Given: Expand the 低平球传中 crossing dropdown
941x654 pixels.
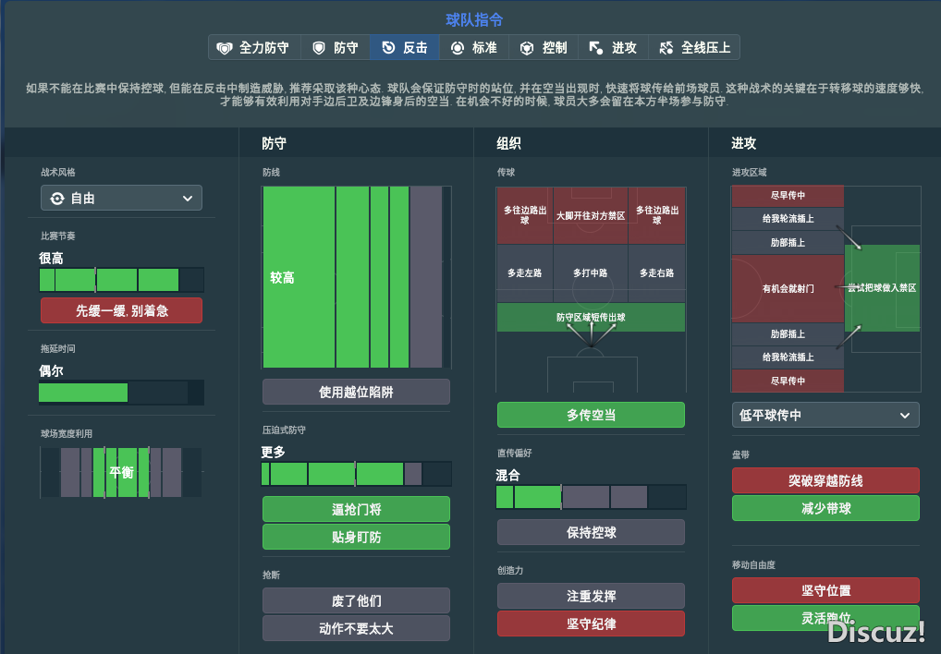Looking at the screenshot, I should click(825, 416).
